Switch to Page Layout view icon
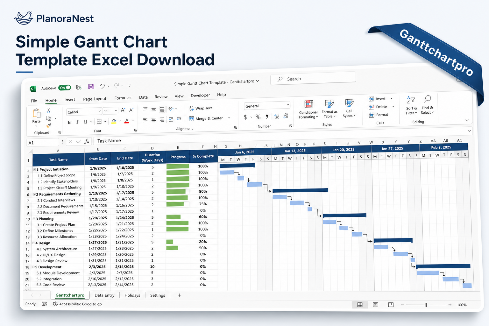 (376, 305)
